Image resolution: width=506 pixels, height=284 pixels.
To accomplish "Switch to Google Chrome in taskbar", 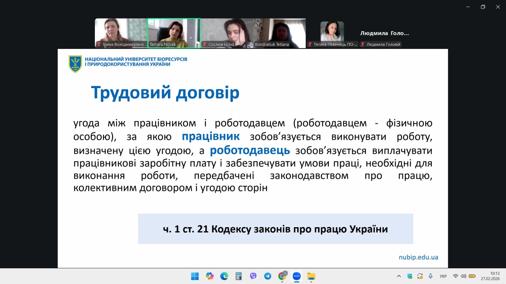I will coord(282,276).
